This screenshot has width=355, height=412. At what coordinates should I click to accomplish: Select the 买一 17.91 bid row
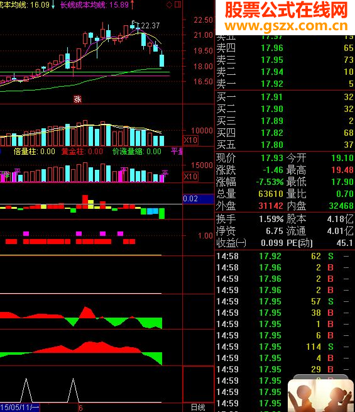pyautogui.click(x=285, y=97)
